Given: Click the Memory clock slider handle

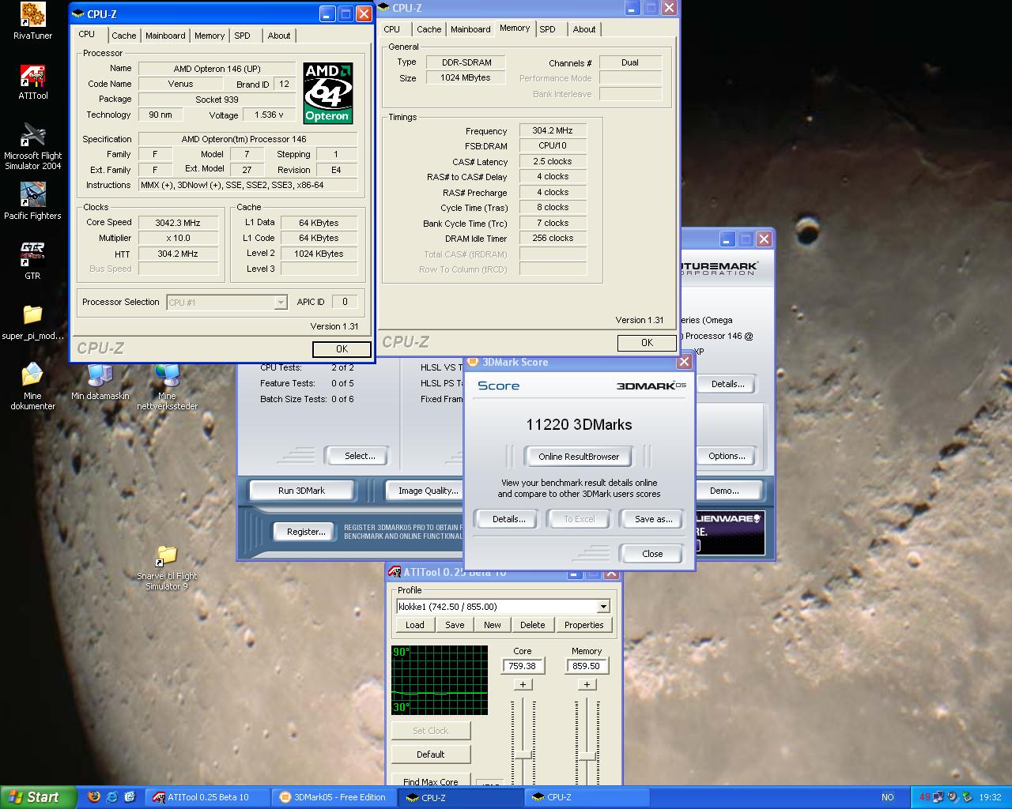Looking at the screenshot, I should click(587, 757).
